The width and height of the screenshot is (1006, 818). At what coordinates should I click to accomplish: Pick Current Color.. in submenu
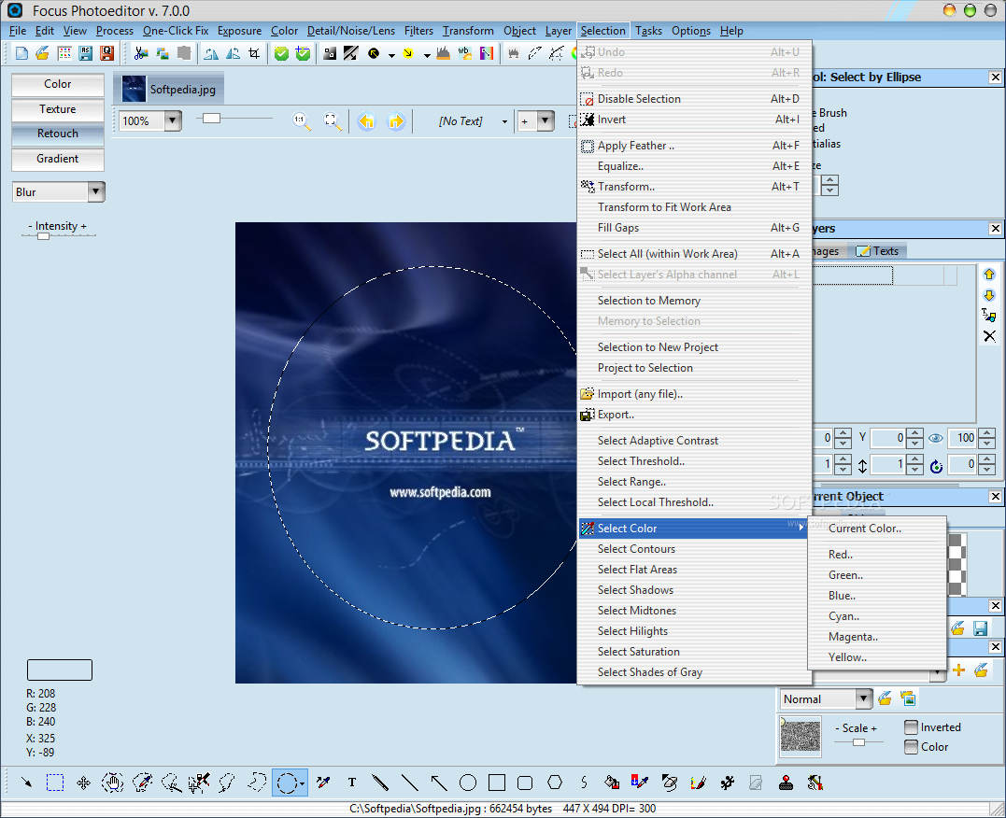pos(876,528)
